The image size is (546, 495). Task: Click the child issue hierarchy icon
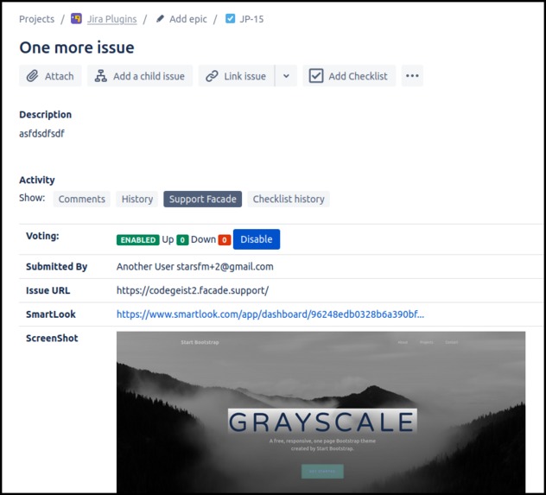pyautogui.click(x=101, y=76)
